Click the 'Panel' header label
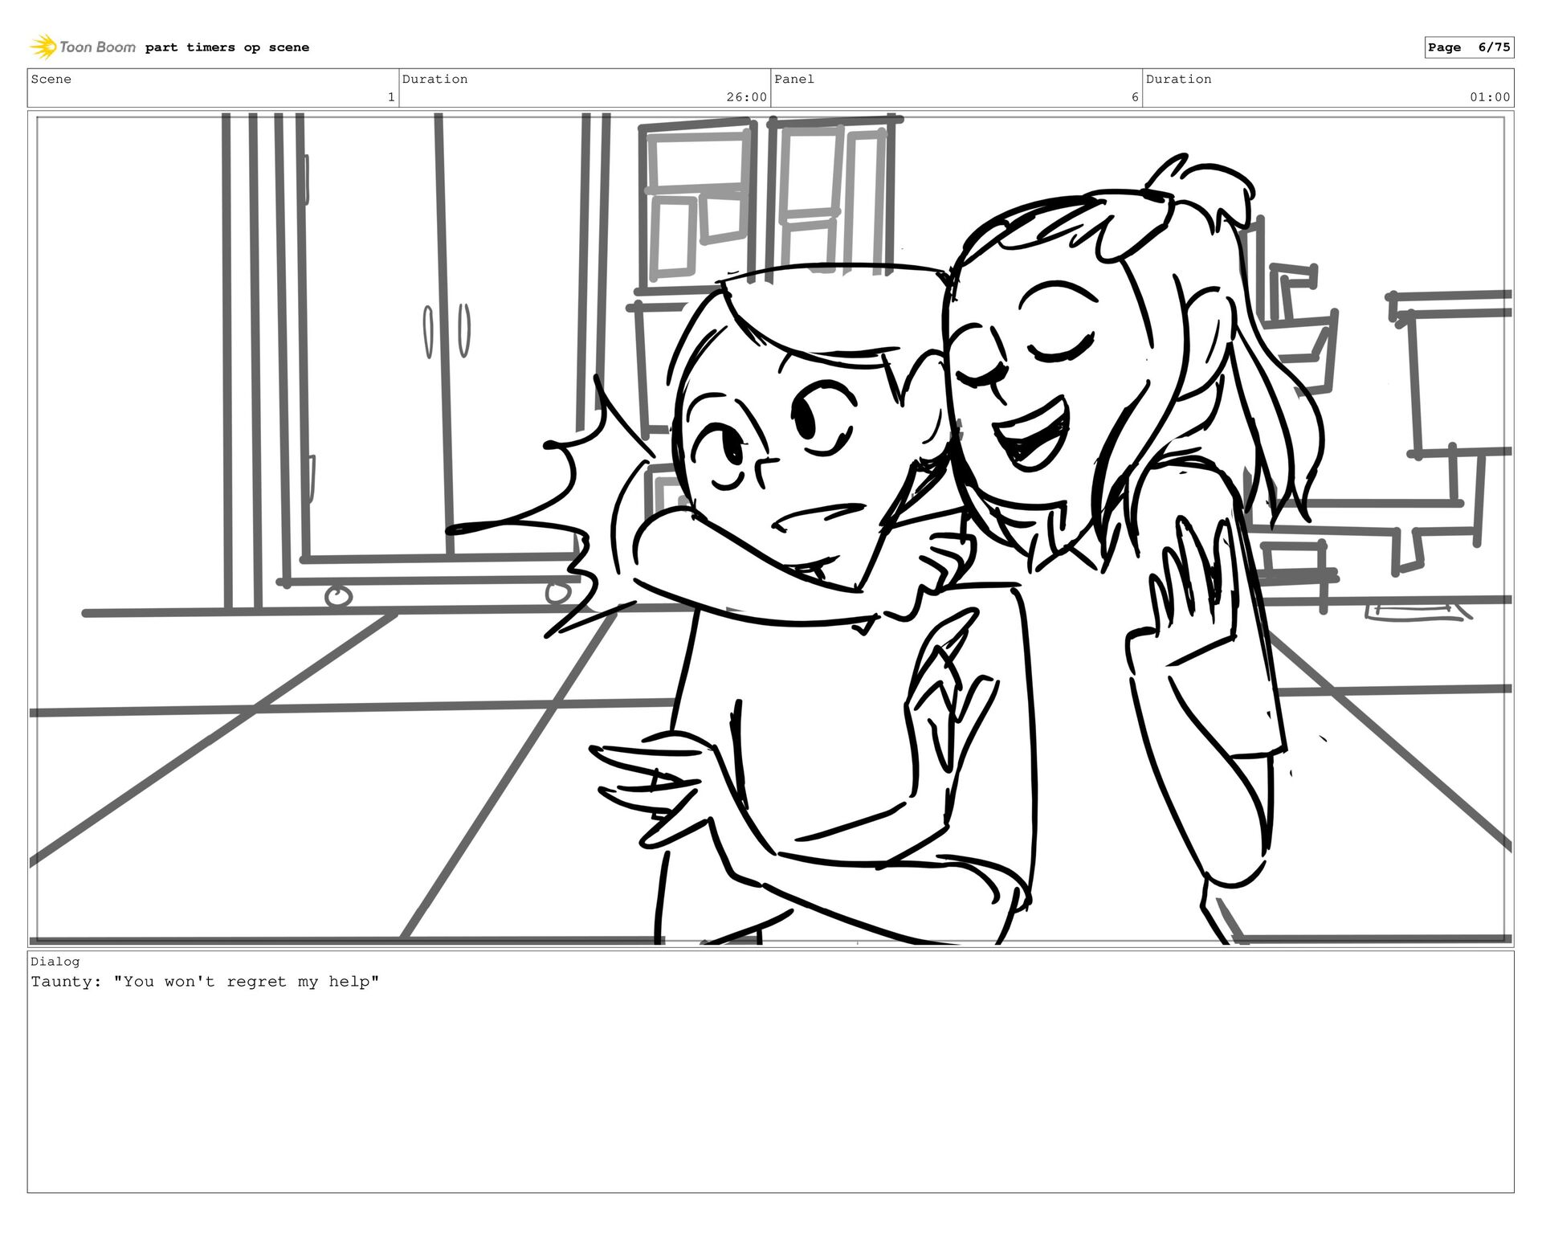This screenshot has width=1542, height=1234. (794, 79)
